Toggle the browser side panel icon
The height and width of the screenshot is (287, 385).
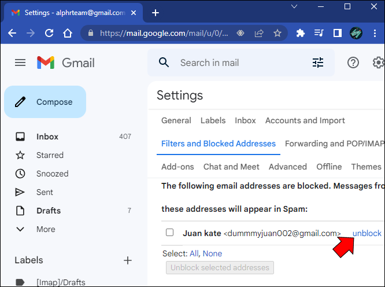click(x=338, y=33)
